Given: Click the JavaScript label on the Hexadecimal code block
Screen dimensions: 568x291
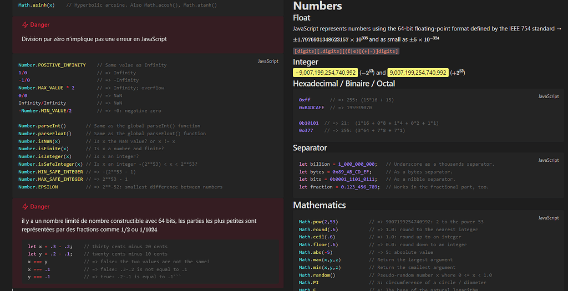Looking at the screenshot, I should [549, 96].
